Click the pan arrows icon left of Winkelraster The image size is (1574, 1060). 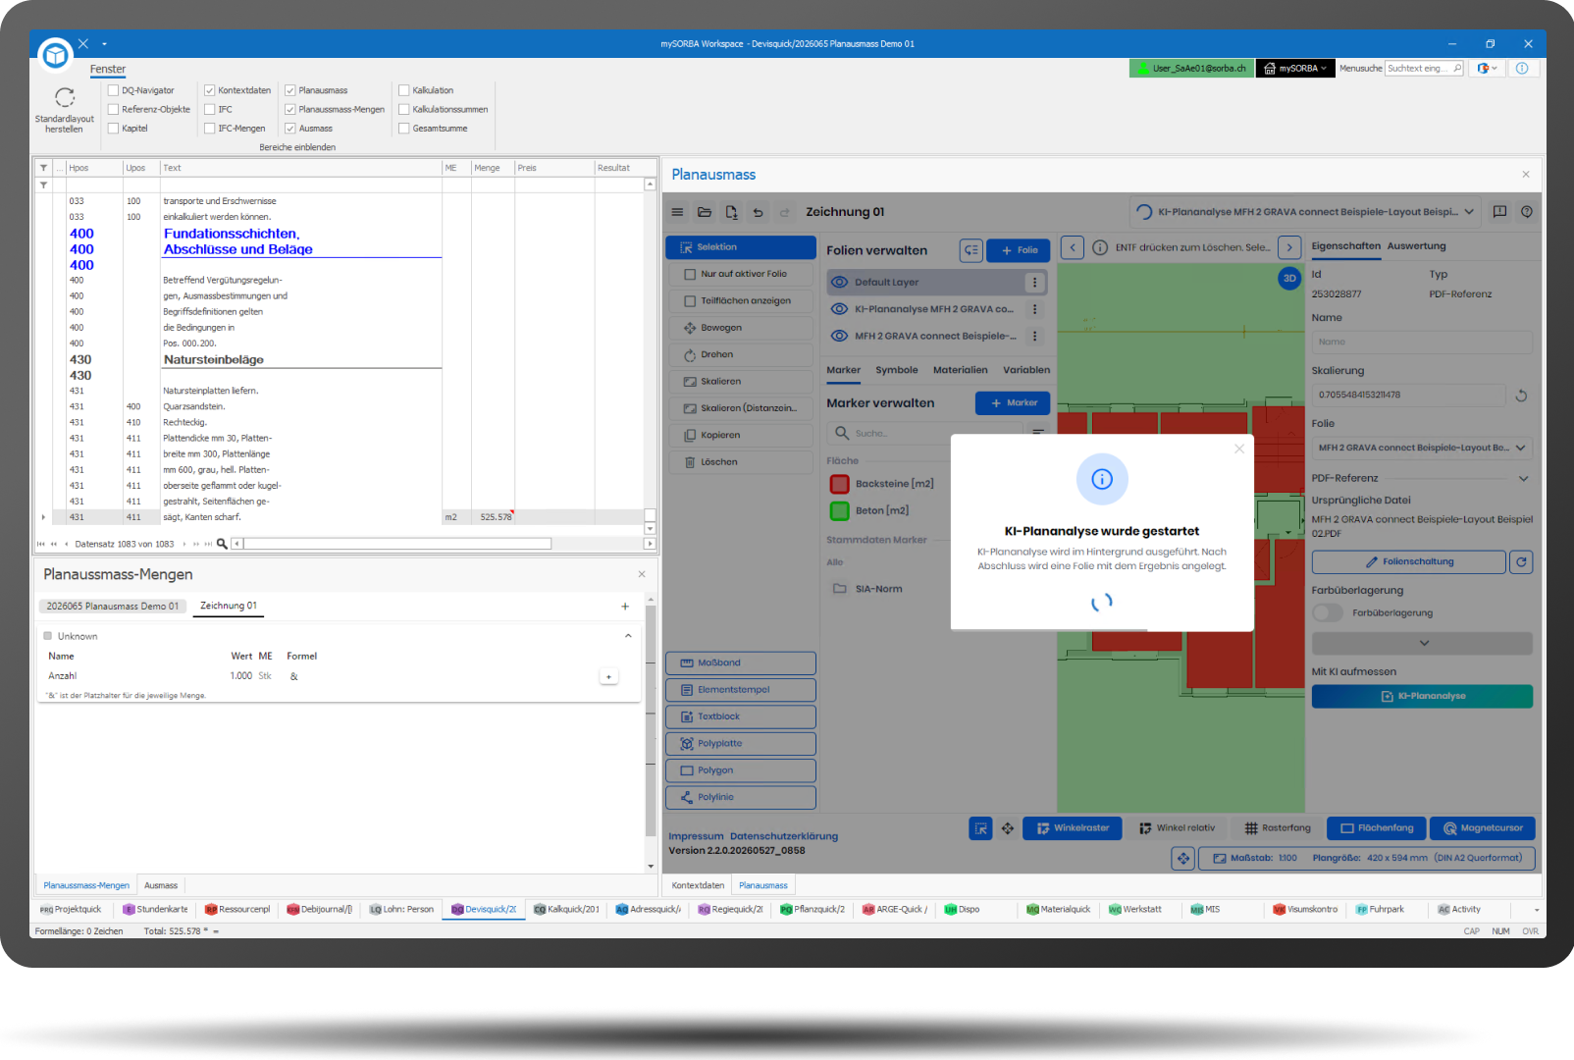click(1008, 828)
